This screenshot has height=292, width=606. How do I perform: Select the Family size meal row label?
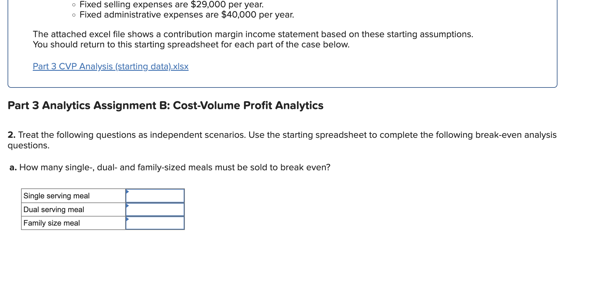click(x=51, y=223)
